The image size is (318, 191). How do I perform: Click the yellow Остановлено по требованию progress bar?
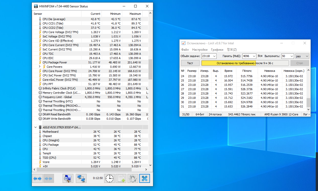pos(245,63)
